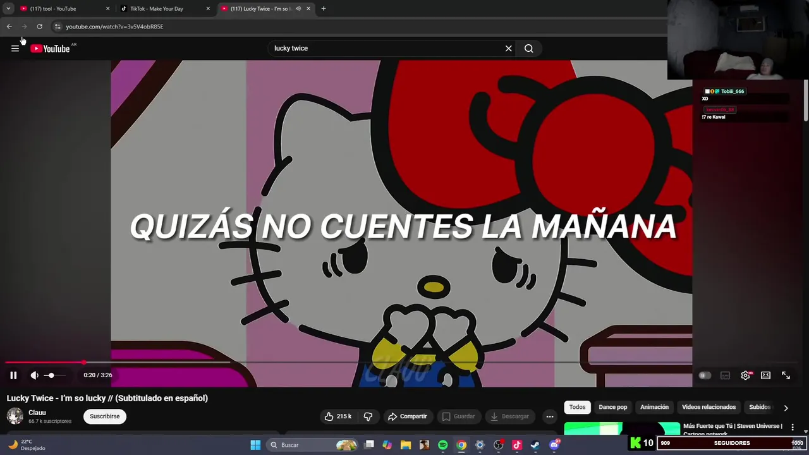Open the Windows Start menu
Screen dimensions: 809x455
pos(255,445)
